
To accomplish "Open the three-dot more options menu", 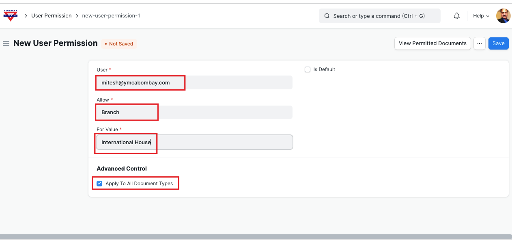I will 479,43.
